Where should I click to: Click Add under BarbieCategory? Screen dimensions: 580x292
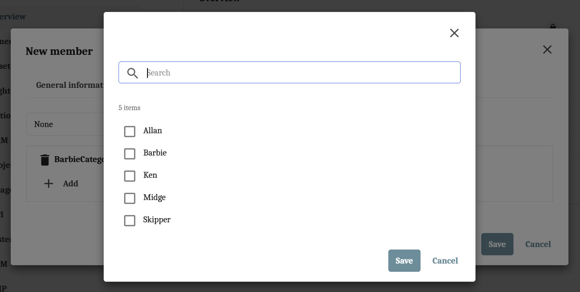pos(71,184)
